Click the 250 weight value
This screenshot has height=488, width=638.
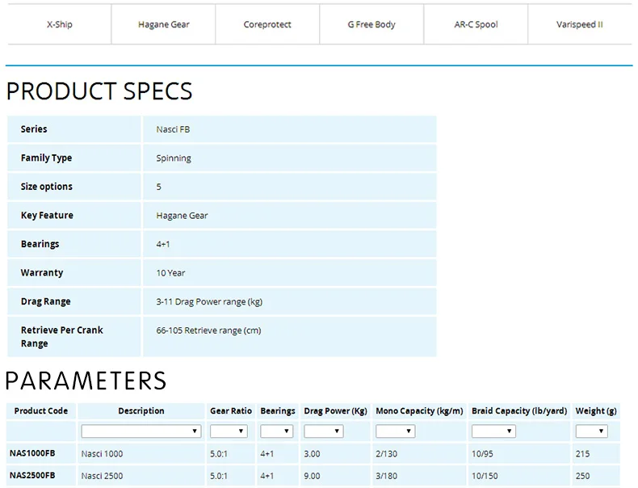(582, 476)
